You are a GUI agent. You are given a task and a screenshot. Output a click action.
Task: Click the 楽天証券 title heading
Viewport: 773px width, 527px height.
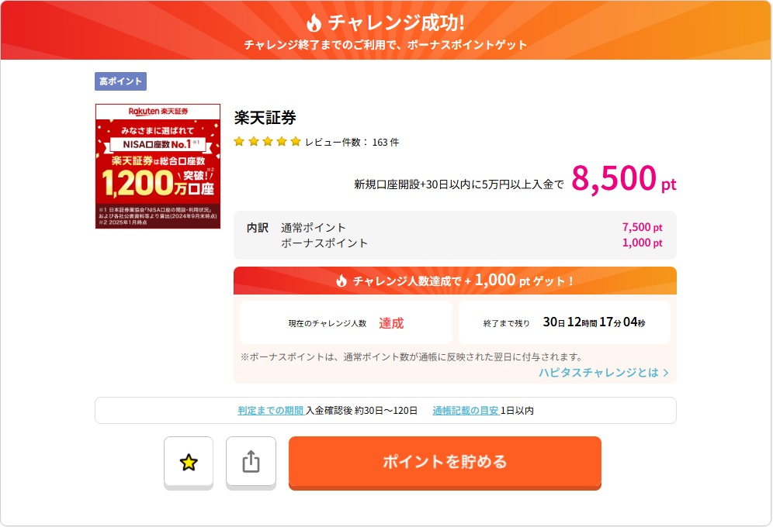click(x=265, y=118)
